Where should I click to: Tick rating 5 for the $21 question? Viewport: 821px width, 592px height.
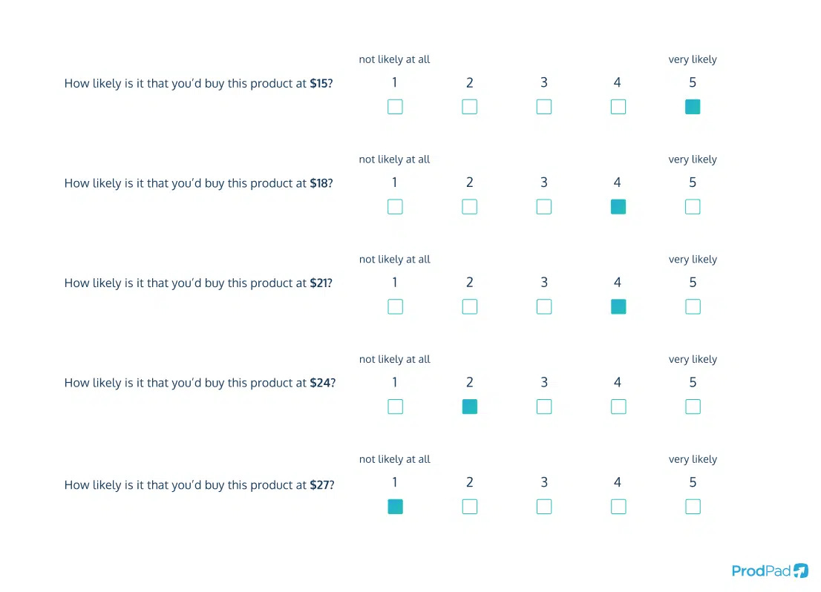click(x=693, y=306)
